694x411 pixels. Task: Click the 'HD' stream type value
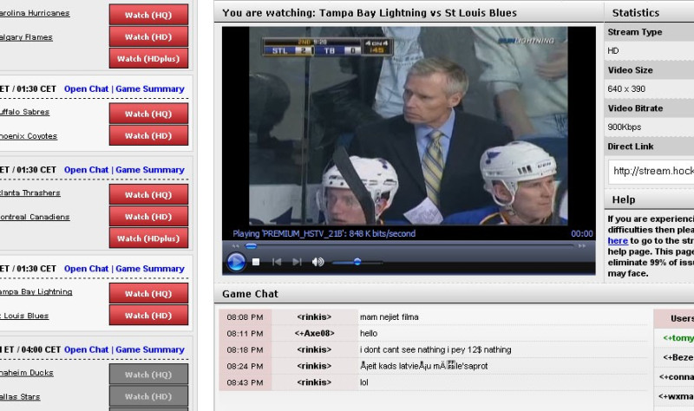(613, 51)
